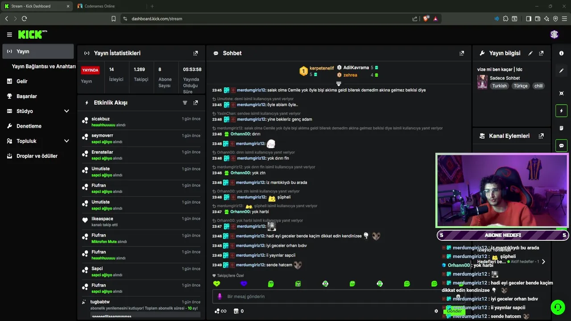Open the green support headset button
The width and height of the screenshot is (571, 321).
coord(558,307)
